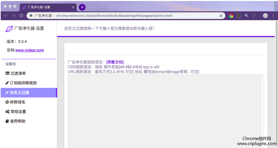This screenshot has height=148, width=278.
Task: Click the leaf logo beside 广告净化器·设置
Action: [x=9, y=28]
